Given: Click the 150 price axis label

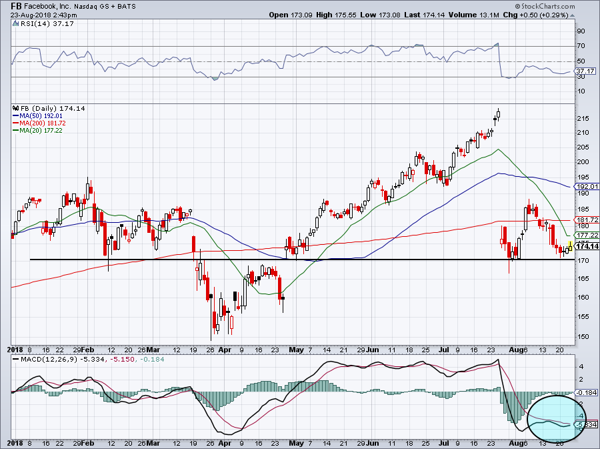Looking at the screenshot, I should 583,337.
